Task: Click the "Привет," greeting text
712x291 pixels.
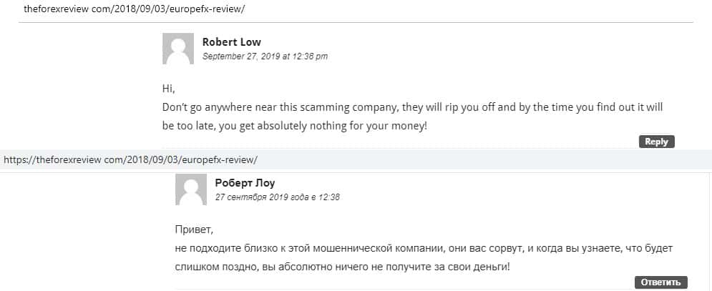Action: [x=194, y=230]
